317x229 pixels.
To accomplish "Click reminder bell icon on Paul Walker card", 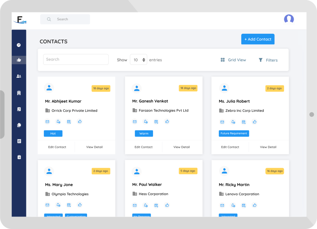I will 146,205.
